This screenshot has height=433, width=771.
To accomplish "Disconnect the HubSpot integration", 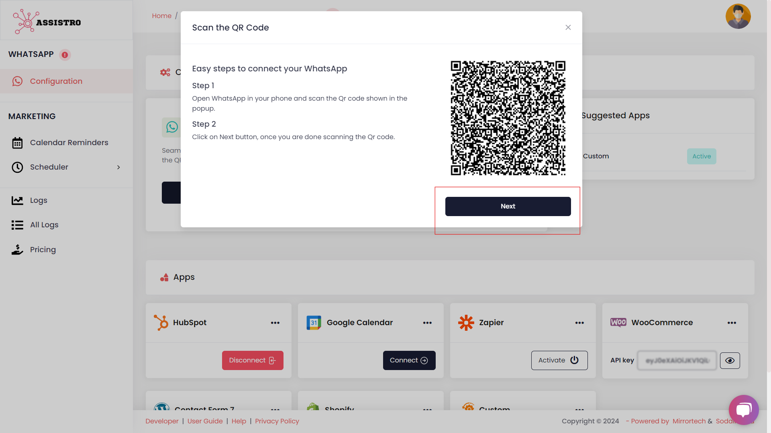I will 253,360.
